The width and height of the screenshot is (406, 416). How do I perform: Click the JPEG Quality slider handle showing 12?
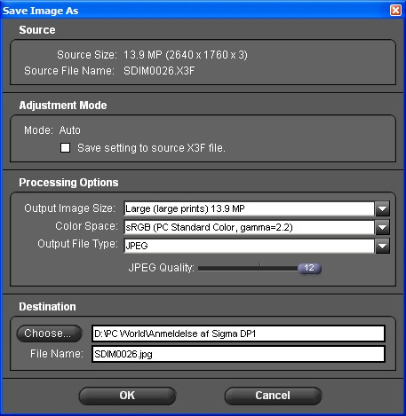(x=309, y=268)
